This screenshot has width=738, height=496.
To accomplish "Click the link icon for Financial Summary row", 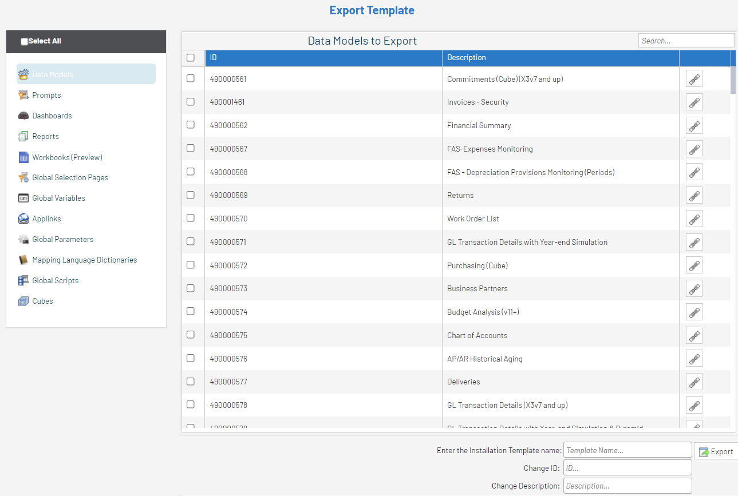I will tap(694, 126).
